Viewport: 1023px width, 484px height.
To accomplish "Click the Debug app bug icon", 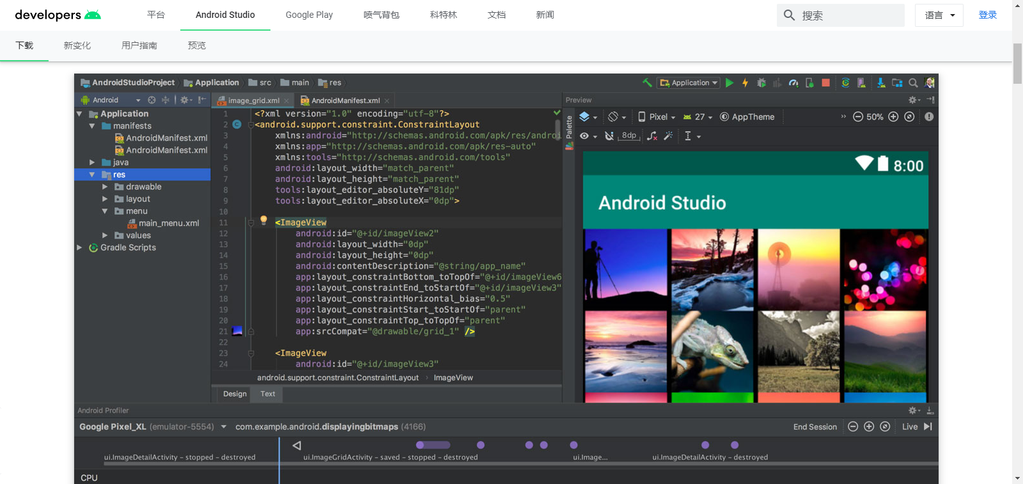I will (761, 82).
